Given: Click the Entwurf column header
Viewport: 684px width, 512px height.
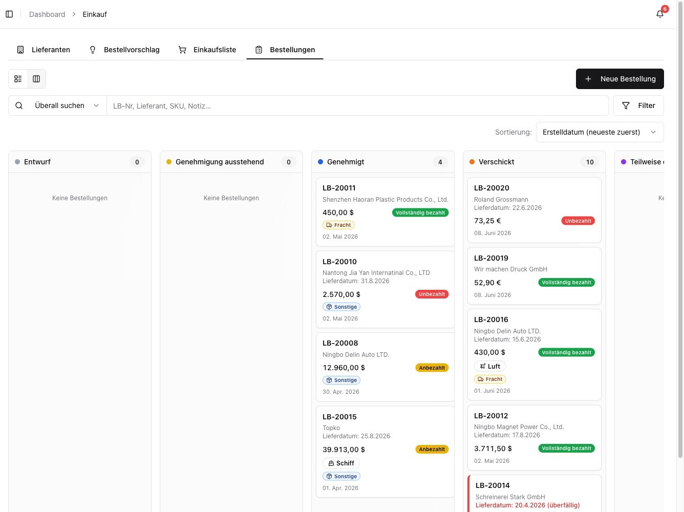Looking at the screenshot, I should 80,162.
